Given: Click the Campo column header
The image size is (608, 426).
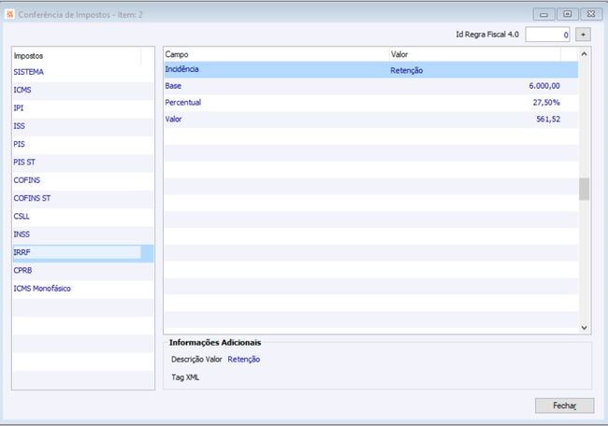Looking at the screenshot, I should [x=277, y=54].
